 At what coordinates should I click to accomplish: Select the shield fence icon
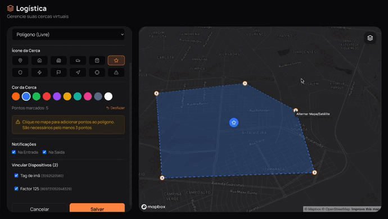[20, 72]
